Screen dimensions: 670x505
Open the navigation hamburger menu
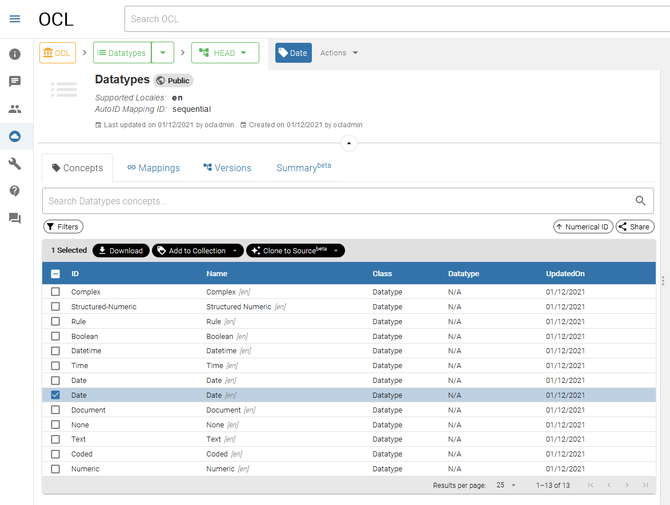15,18
